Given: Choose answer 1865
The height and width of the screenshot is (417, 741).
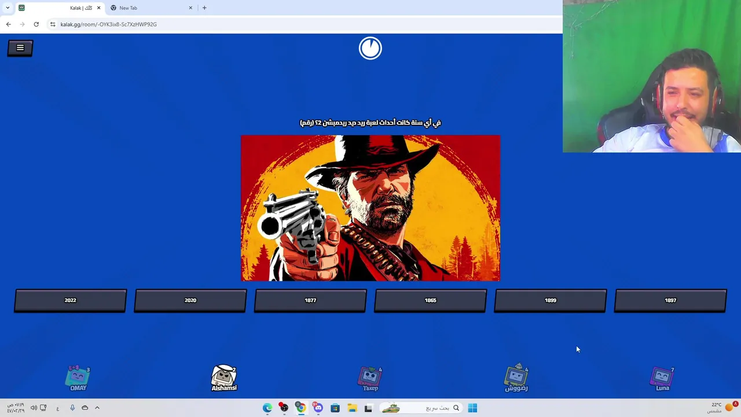Looking at the screenshot, I should click(430, 301).
